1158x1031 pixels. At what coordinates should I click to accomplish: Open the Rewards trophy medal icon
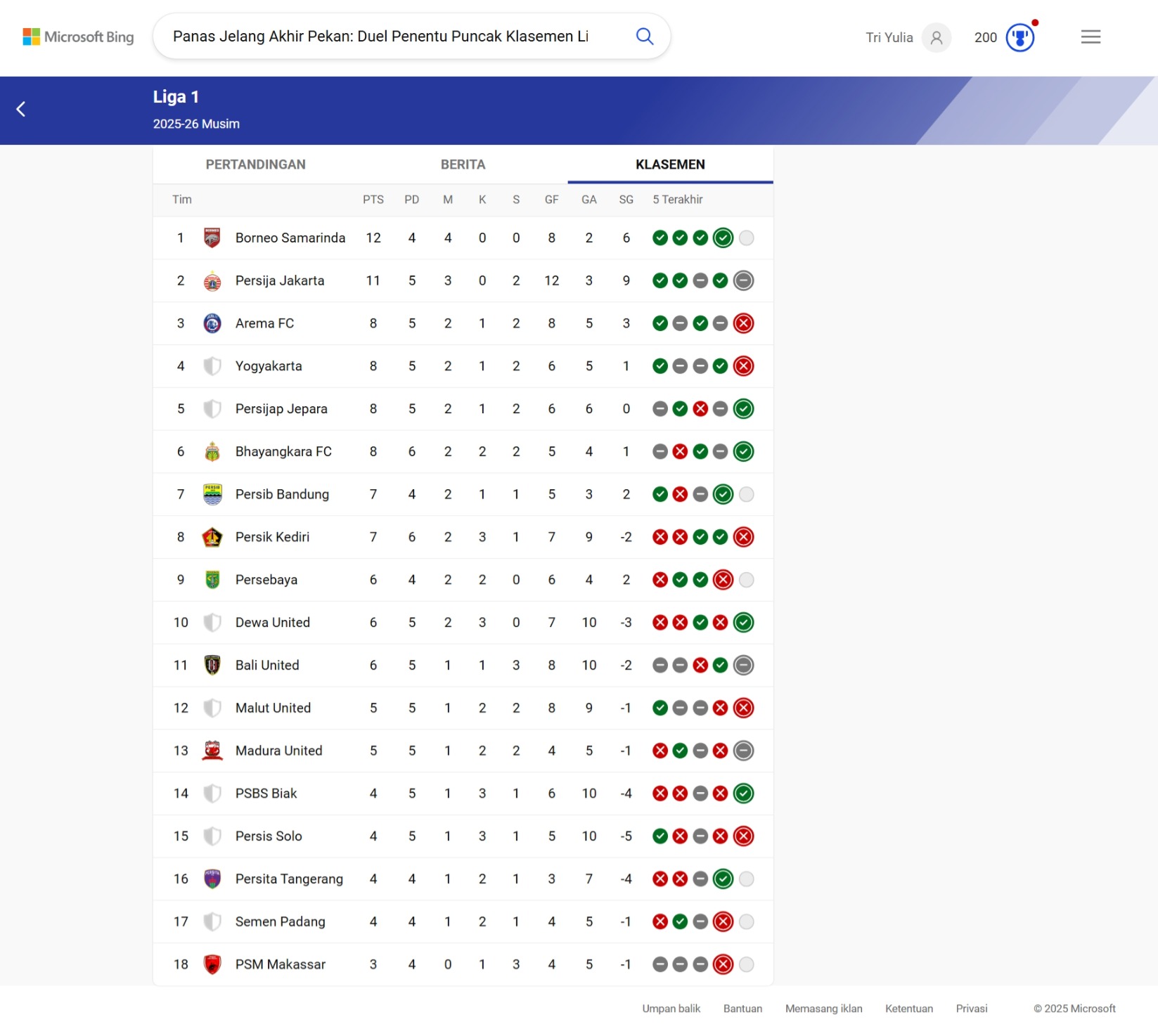(1020, 37)
